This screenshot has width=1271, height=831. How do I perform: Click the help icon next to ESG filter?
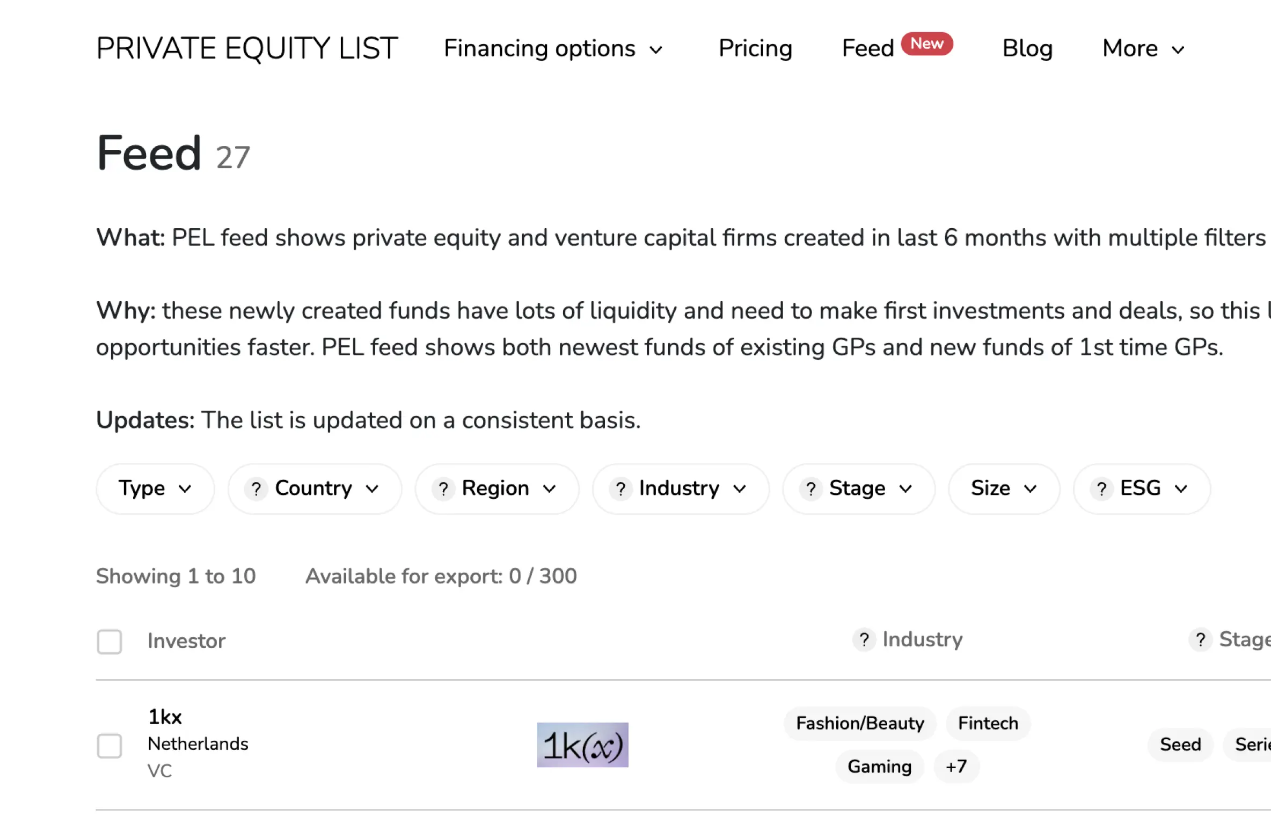(x=1101, y=489)
